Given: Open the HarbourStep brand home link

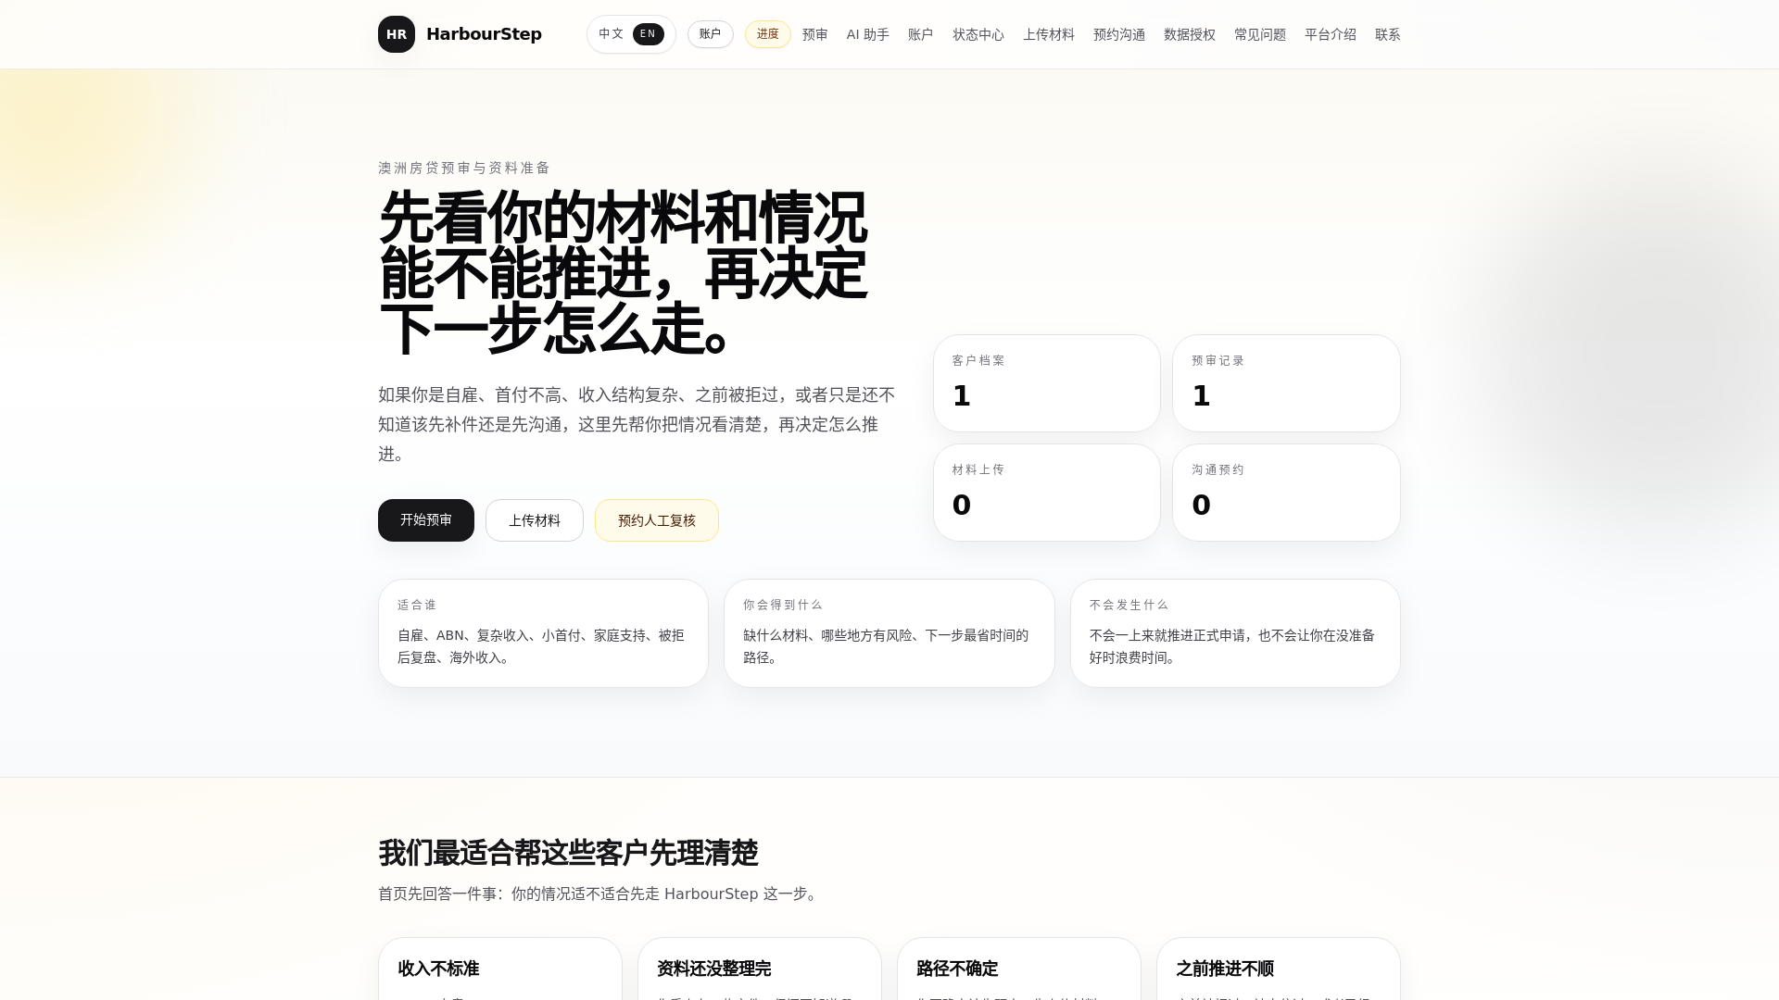Looking at the screenshot, I should click(484, 34).
